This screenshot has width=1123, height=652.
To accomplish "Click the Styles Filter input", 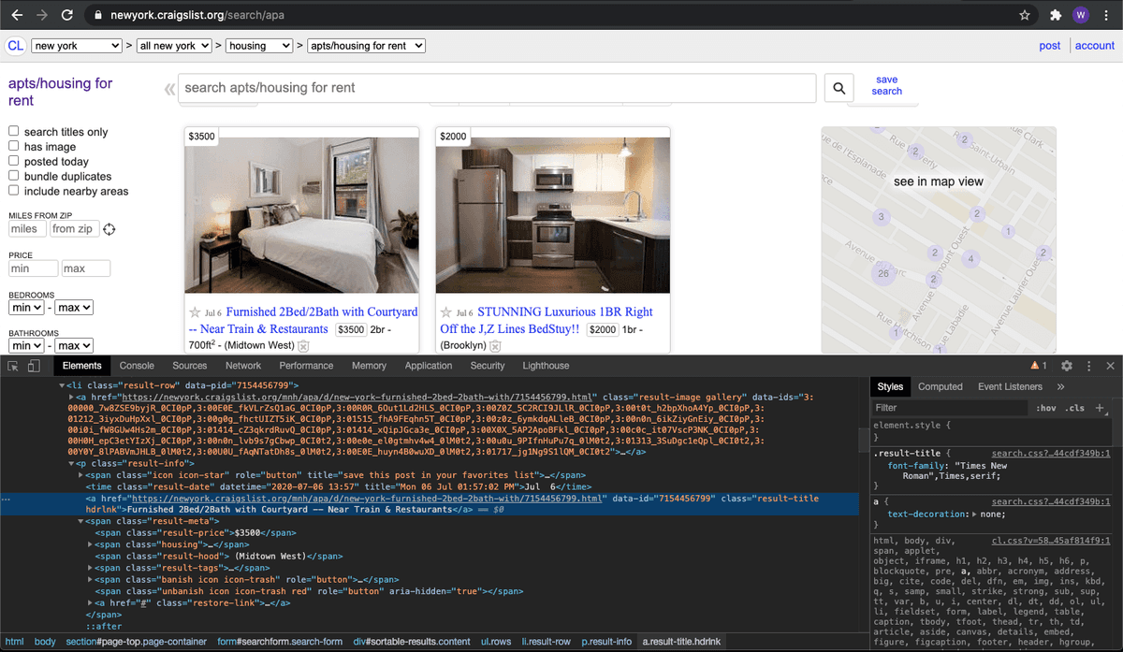I will coord(950,408).
